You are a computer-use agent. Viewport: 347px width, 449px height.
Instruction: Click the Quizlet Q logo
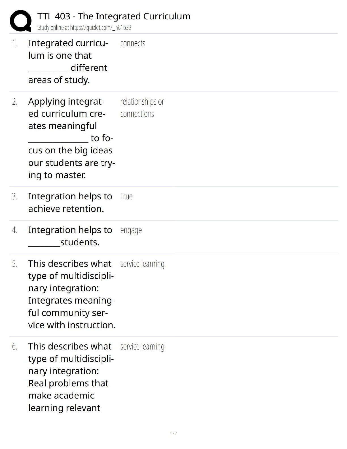(20, 21)
